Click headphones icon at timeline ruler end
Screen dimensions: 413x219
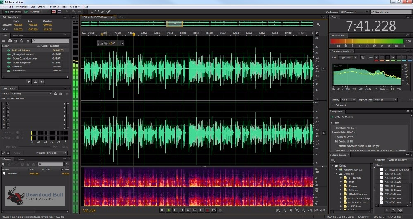click(x=317, y=33)
